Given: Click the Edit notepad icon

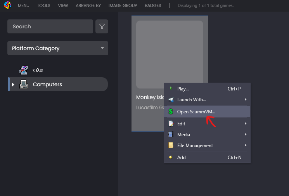Looking at the screenshot, I should (171, 123).
